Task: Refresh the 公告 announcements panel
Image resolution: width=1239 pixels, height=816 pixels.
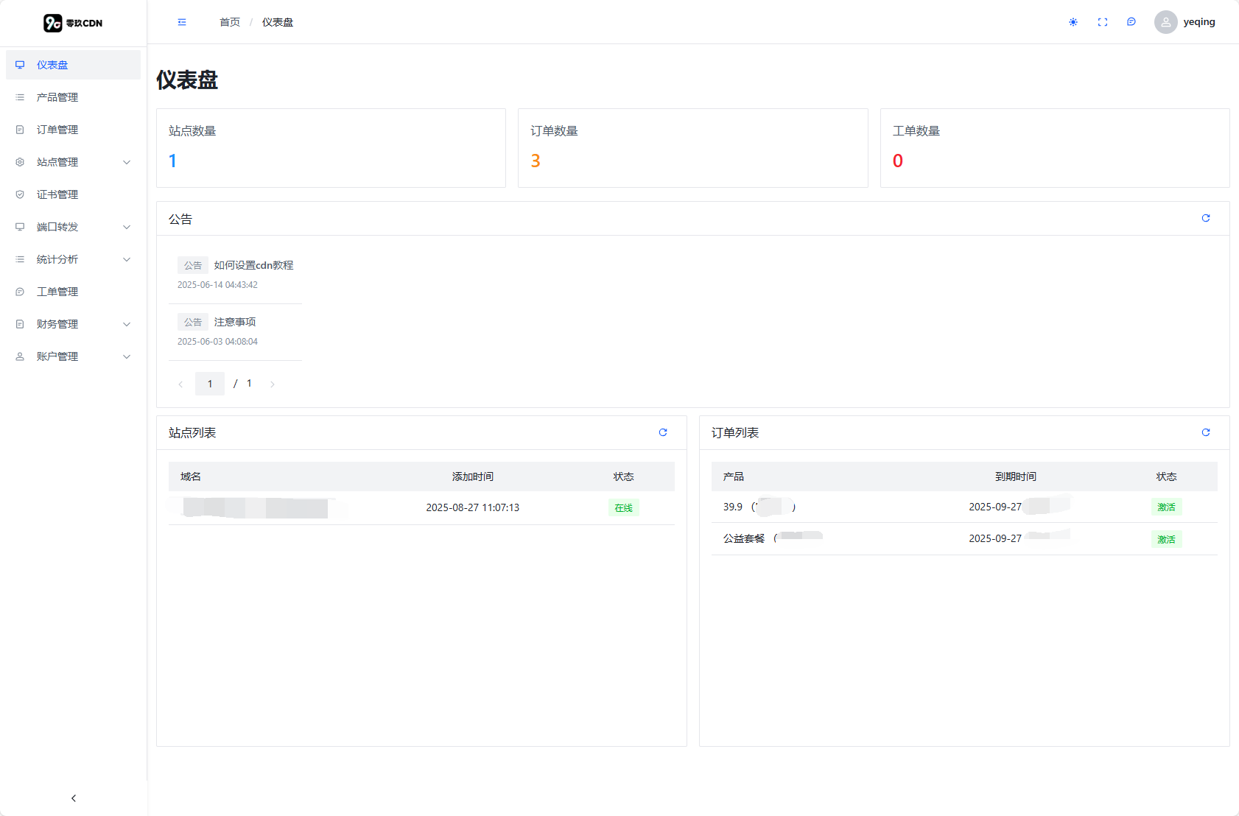Action: [x=1206, y=218]
